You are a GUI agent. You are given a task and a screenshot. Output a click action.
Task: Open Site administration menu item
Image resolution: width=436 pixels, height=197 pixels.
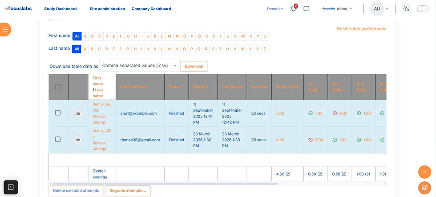tap(107, 9)
